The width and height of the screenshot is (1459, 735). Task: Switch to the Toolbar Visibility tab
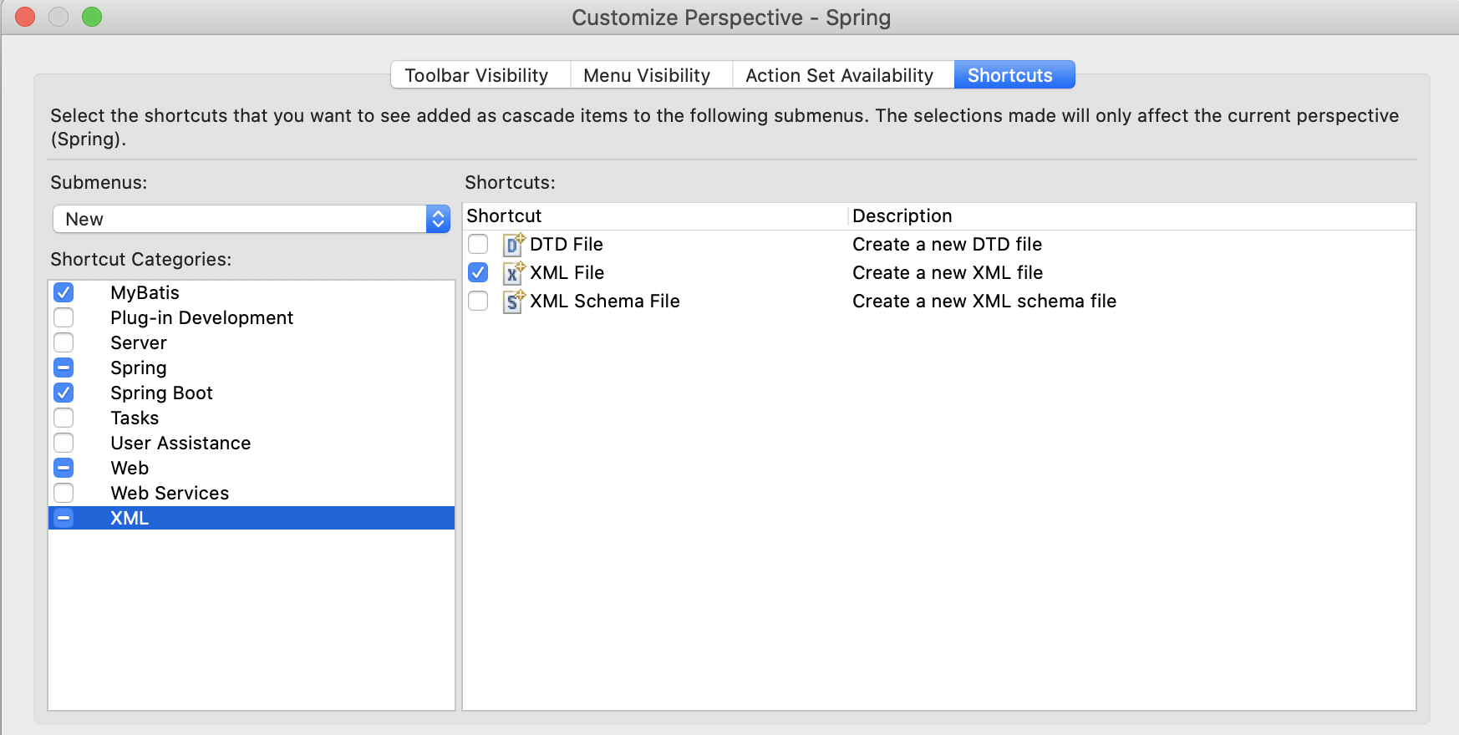pos(480,75)
